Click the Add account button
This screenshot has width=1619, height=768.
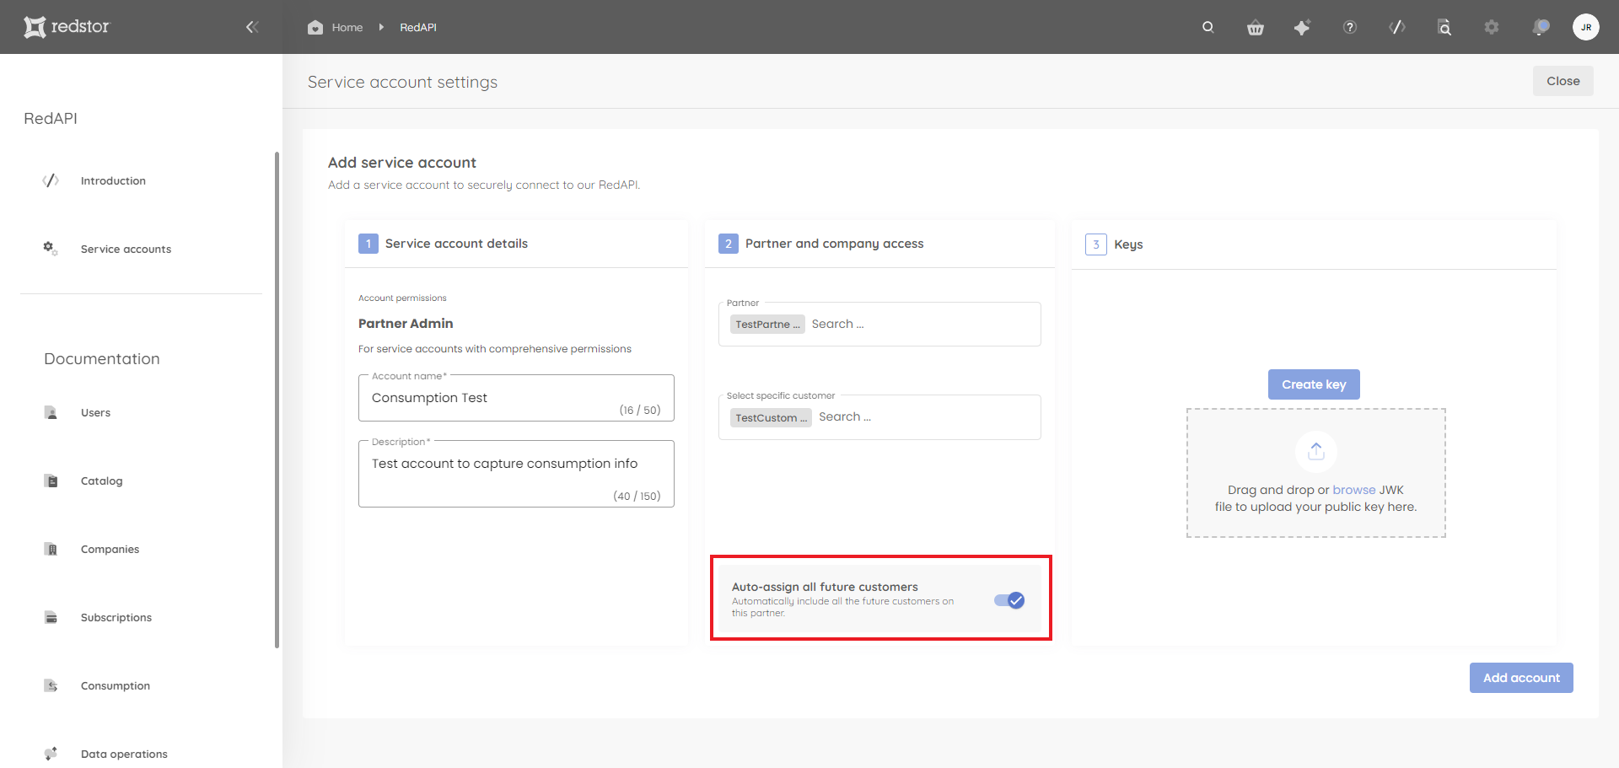click(1521, 678)
